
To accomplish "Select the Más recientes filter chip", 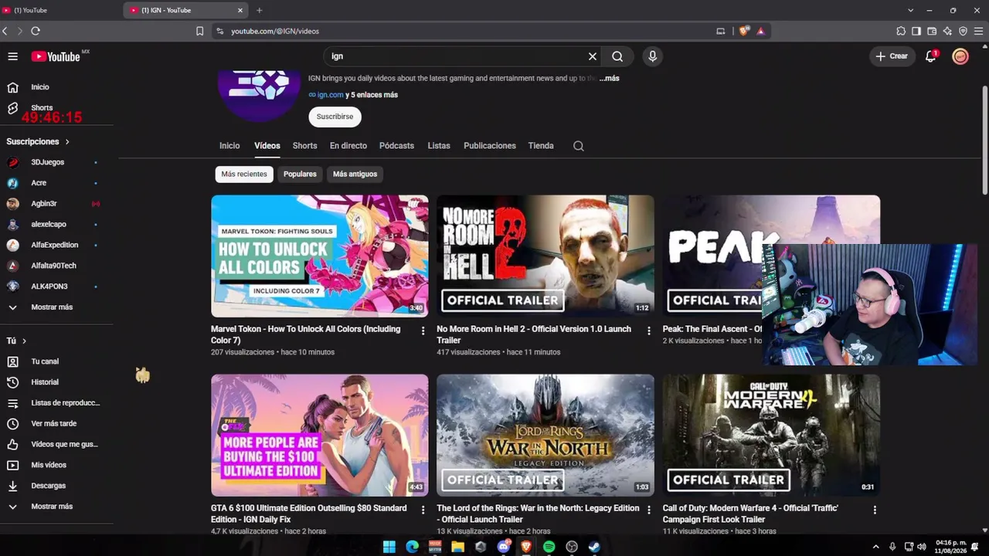I will point(244,174).
